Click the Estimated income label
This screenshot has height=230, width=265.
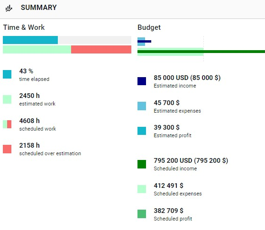pyautogui.click(x=175, y=86)
